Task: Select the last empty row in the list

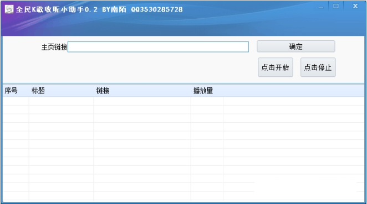Action: (183, 196)
